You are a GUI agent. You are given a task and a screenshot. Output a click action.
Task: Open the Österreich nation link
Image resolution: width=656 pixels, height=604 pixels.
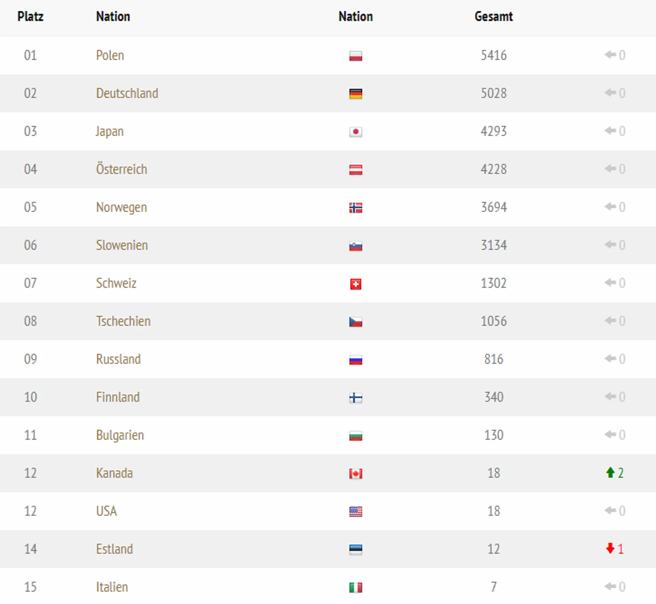point(121,169)
